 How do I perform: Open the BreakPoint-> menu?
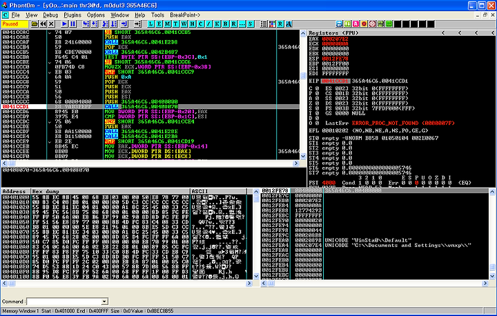185,15
